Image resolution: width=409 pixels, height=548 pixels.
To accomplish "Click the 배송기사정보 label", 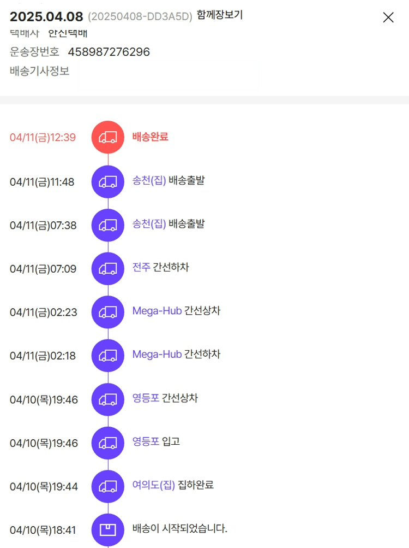I will [40, 71].
